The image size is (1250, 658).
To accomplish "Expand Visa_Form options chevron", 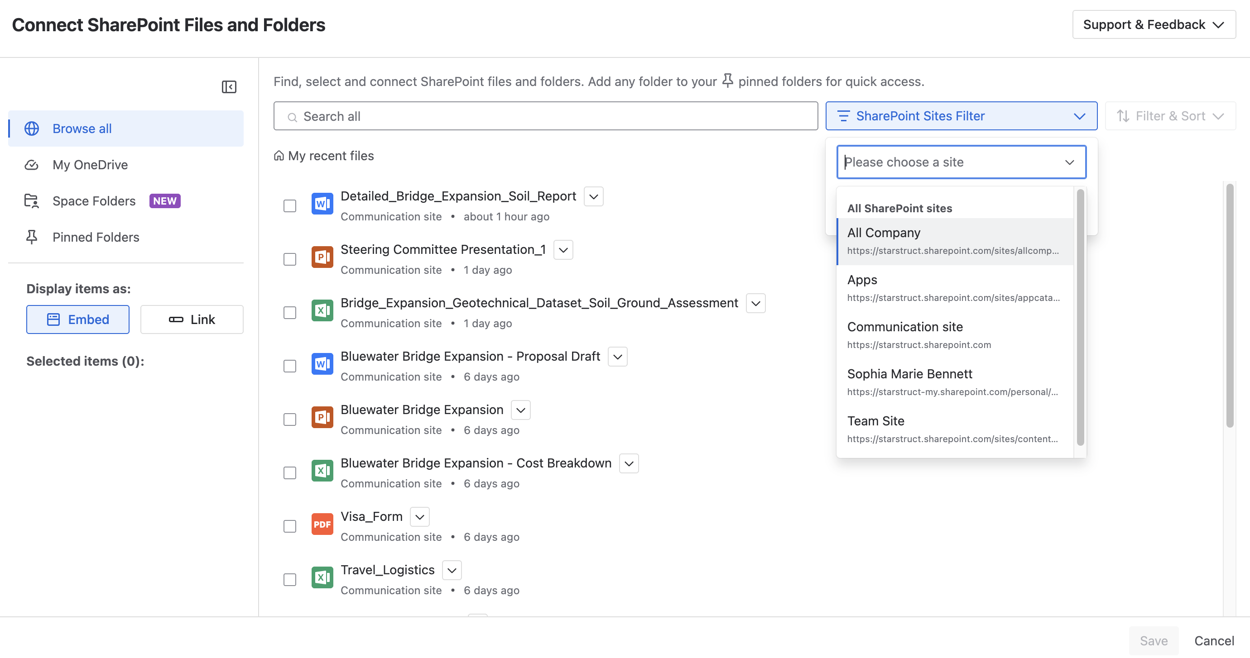I will (x=420, y=516).
